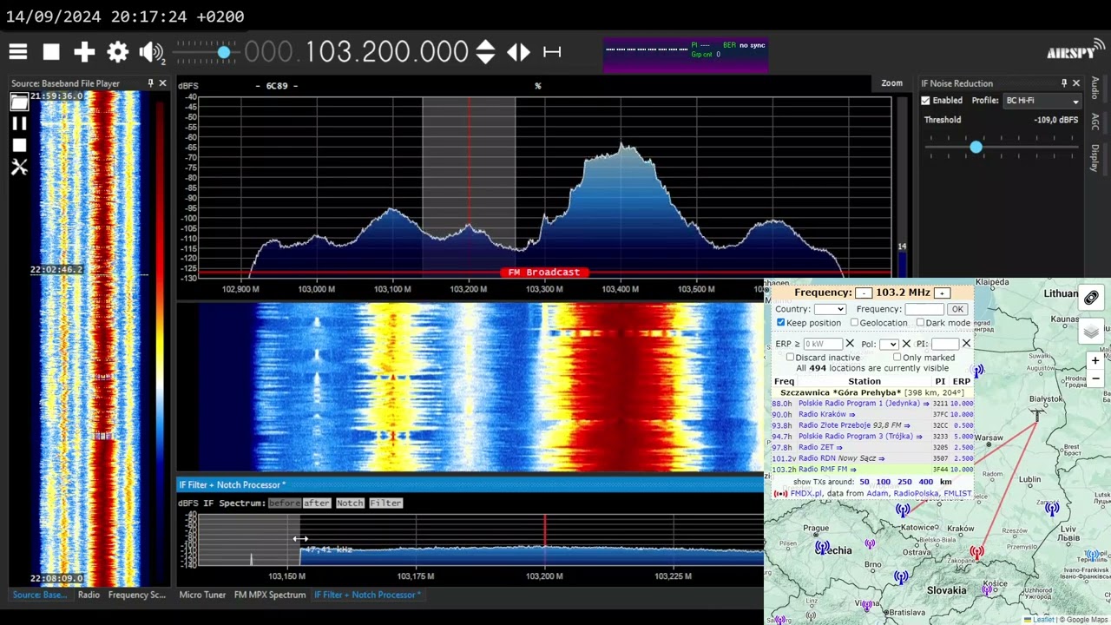Click the left-right tuning style arrows icon

[x=518, y=52]
